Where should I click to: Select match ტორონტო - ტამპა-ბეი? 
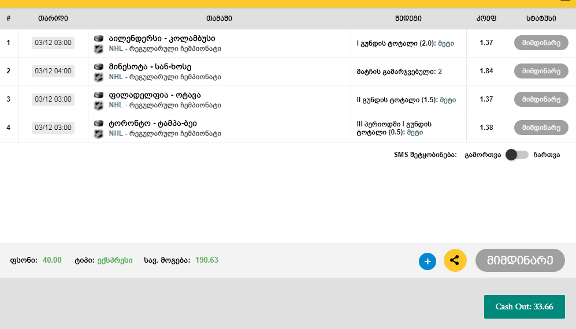(153, 124)
